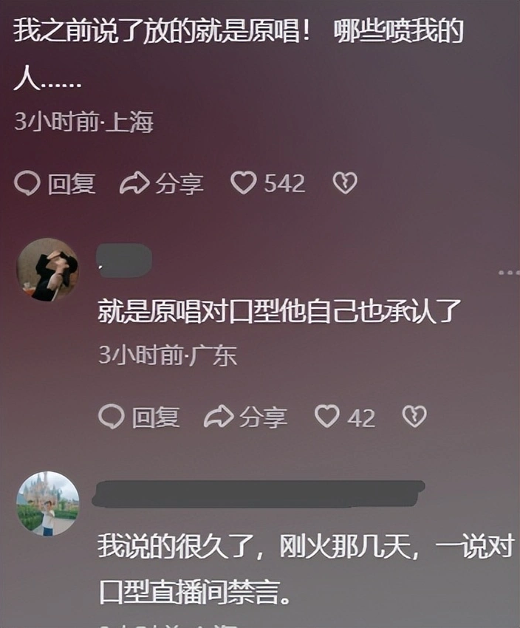Dislike the Shanghai comment via broken heart
The height and width of the screenshot is (628, 520).
pyautogui.click(x=345, y=183)
